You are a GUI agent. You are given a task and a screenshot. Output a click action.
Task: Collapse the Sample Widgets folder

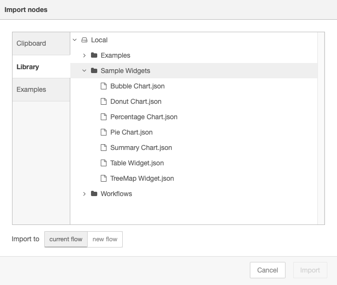coord(84,71)
